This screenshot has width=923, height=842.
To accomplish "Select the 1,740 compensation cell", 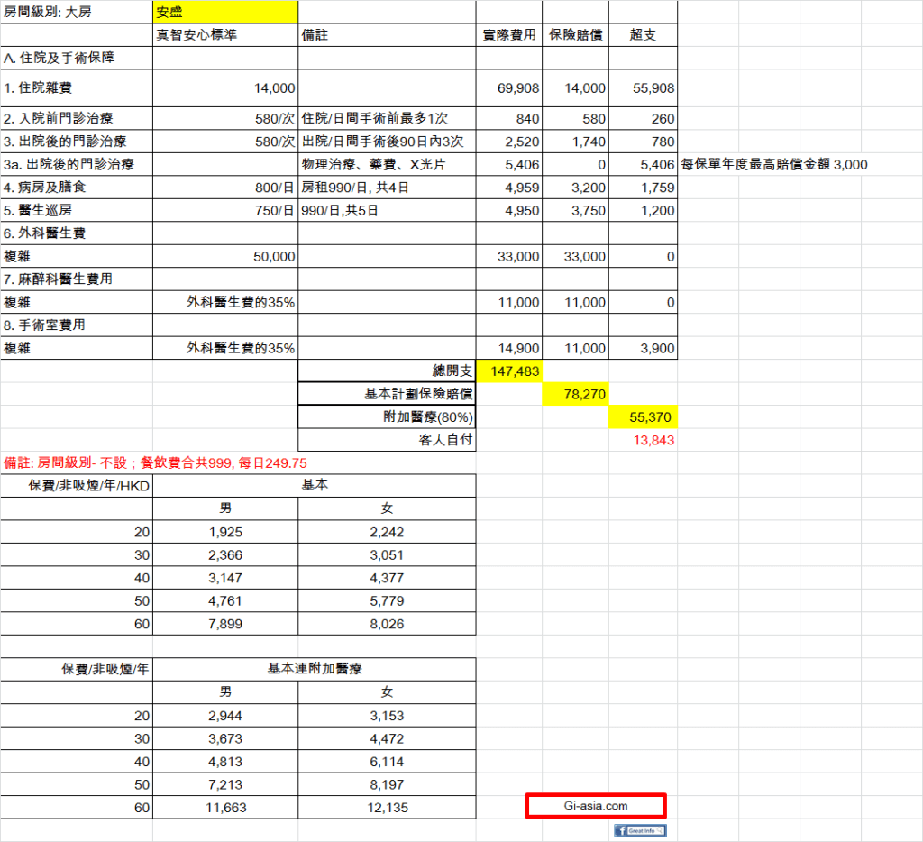I will pos(576,142).
